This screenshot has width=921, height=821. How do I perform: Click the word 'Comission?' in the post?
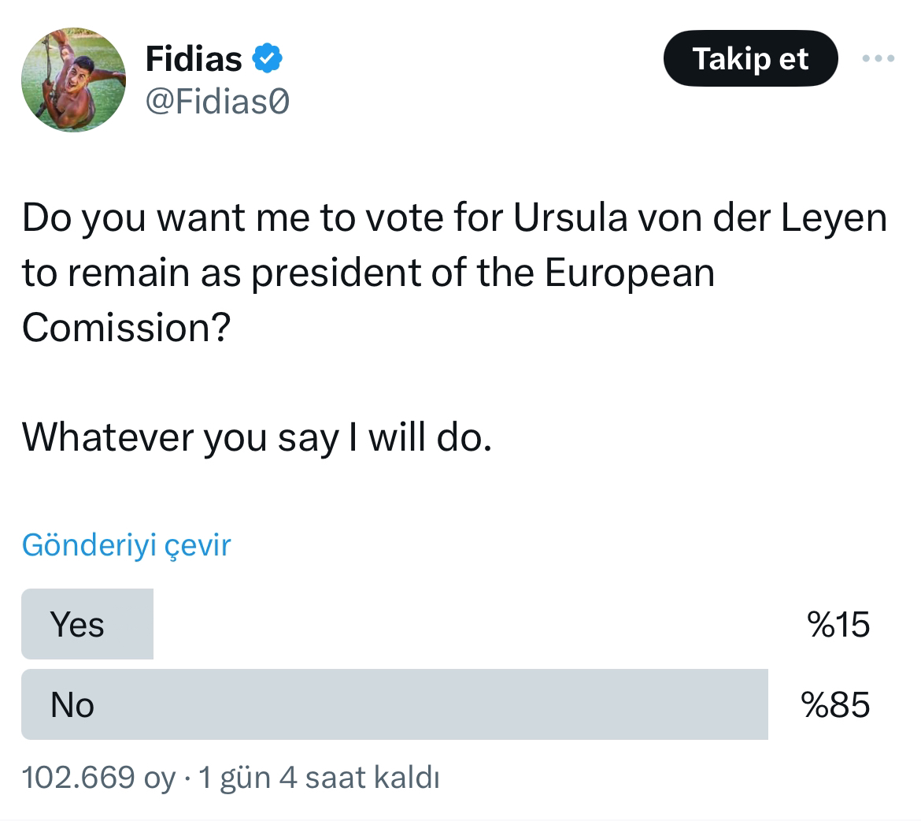tap(126, 328)
